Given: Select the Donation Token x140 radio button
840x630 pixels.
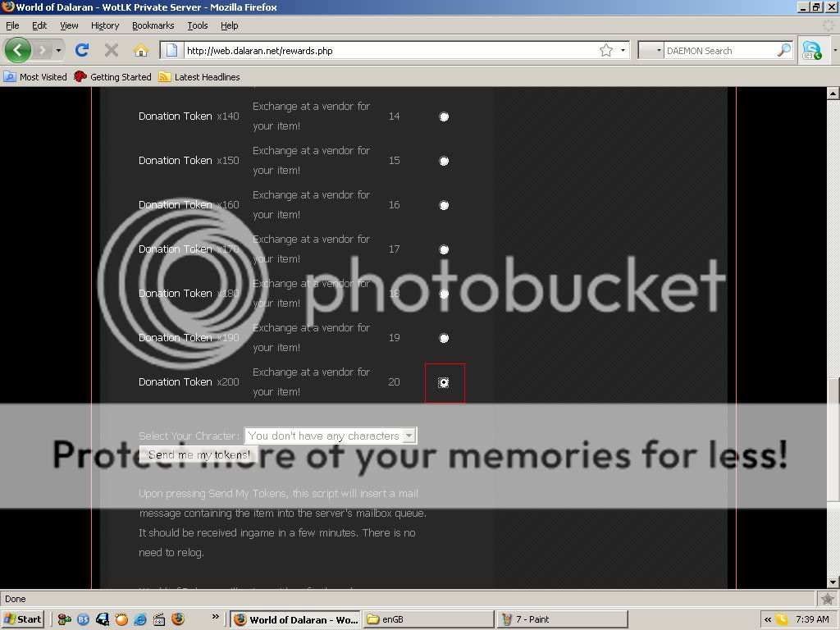Looking at the screenshot, I should [x=444, y=116].
